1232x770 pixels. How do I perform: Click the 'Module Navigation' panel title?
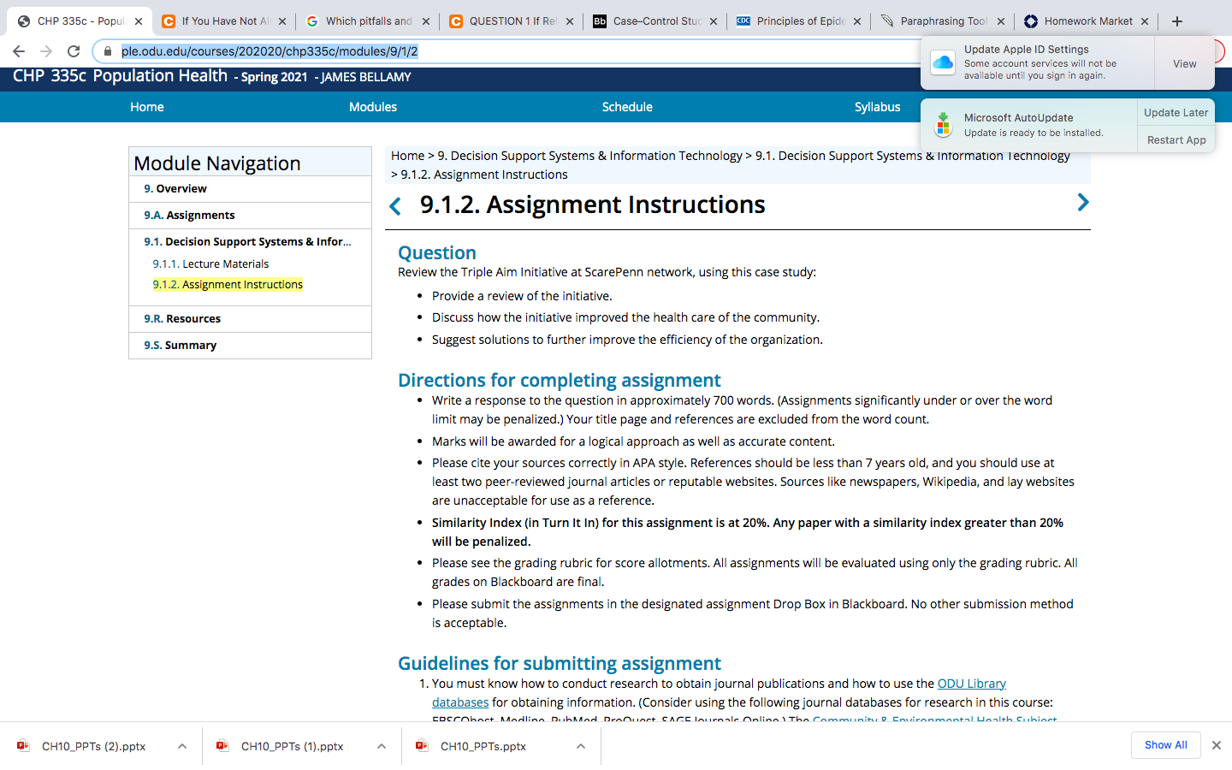[217, 163]
